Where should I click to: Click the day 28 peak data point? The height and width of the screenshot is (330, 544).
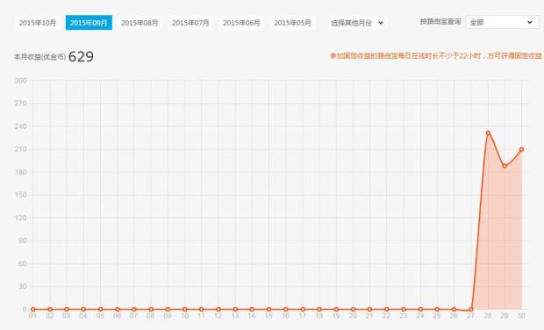pyautogui.click(x=488, y=133)
